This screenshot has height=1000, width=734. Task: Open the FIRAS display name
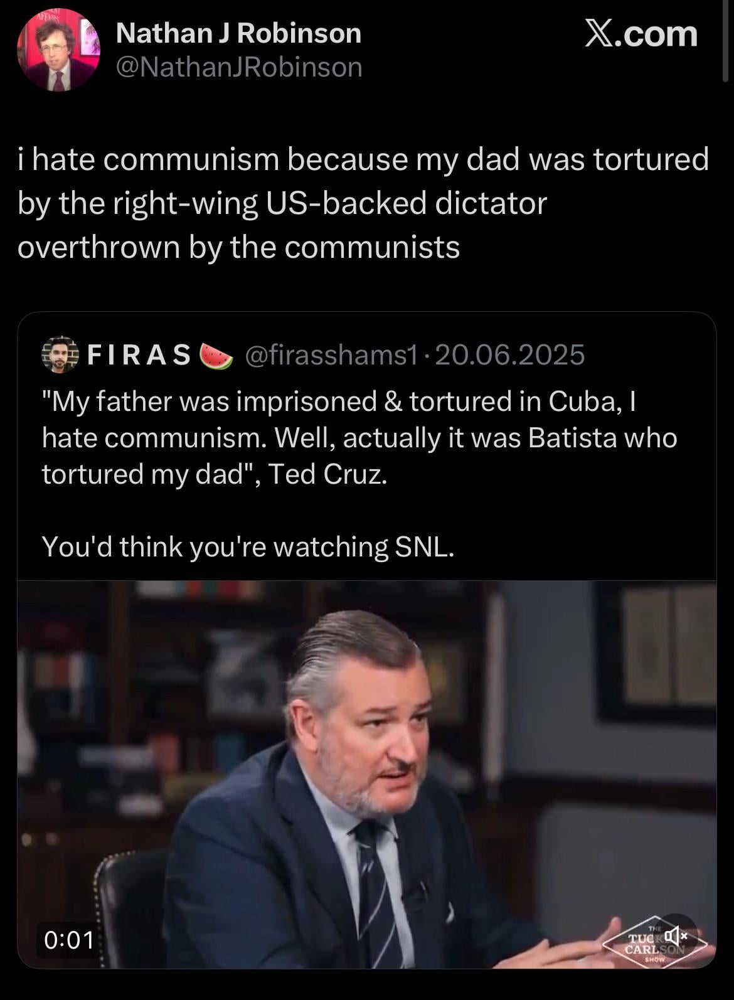(x=139, y=355)
